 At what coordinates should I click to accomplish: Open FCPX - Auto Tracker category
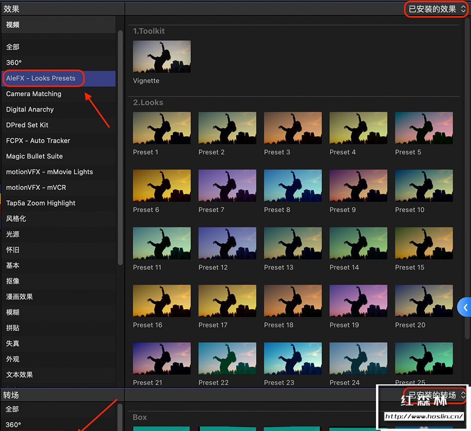point(58,140)
